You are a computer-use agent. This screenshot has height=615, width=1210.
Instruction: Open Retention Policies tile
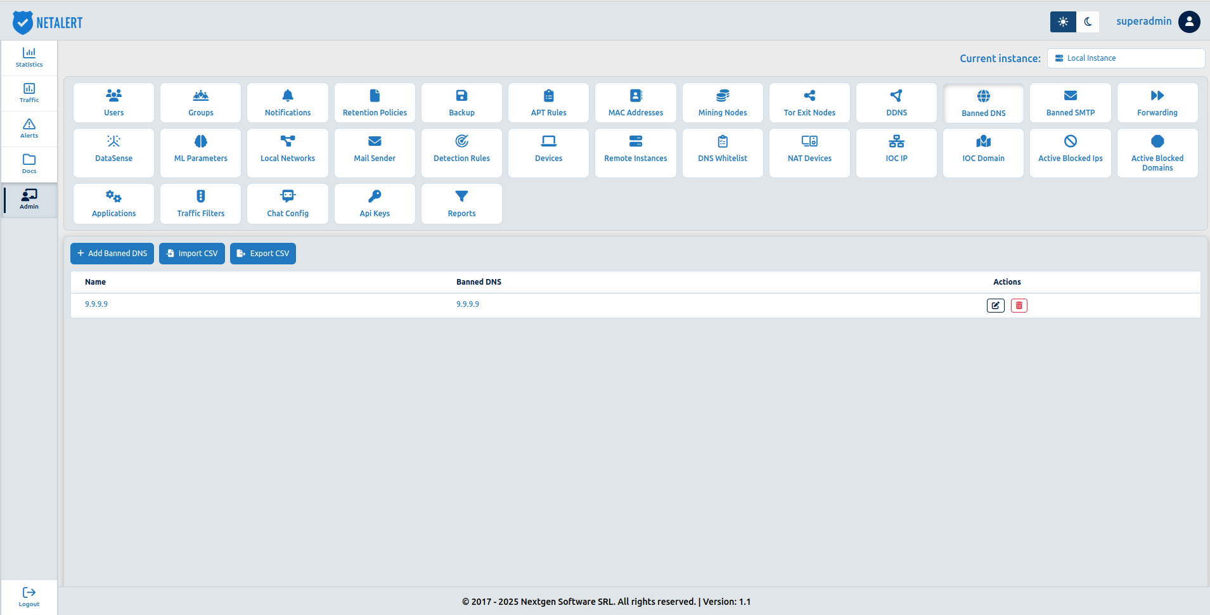375,103
